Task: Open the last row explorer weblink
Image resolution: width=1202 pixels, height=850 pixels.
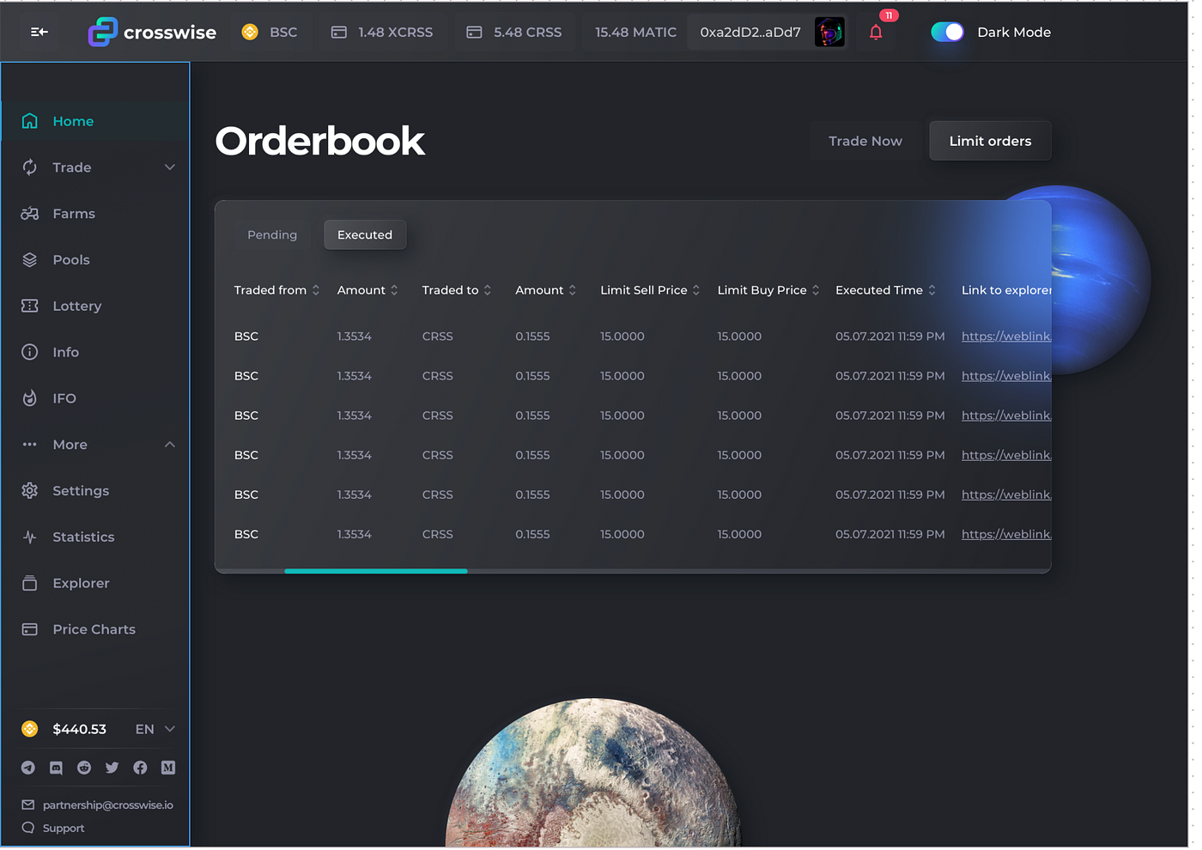Action: click(1006, 534)
